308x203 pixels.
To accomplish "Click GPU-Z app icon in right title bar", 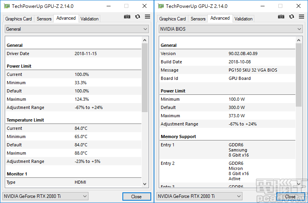I will [161, 6].
